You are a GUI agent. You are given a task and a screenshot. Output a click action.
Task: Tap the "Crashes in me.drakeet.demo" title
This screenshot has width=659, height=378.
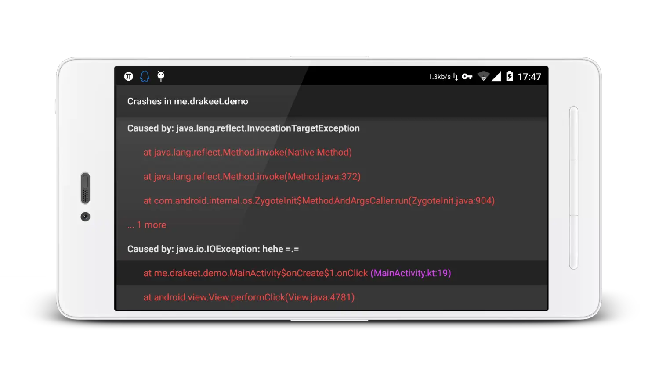point(188,101)
